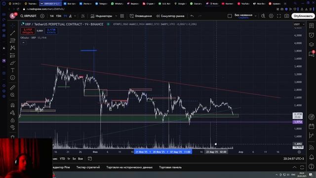
Task: Activate the zoom in tool
Action: pos(12,95)
